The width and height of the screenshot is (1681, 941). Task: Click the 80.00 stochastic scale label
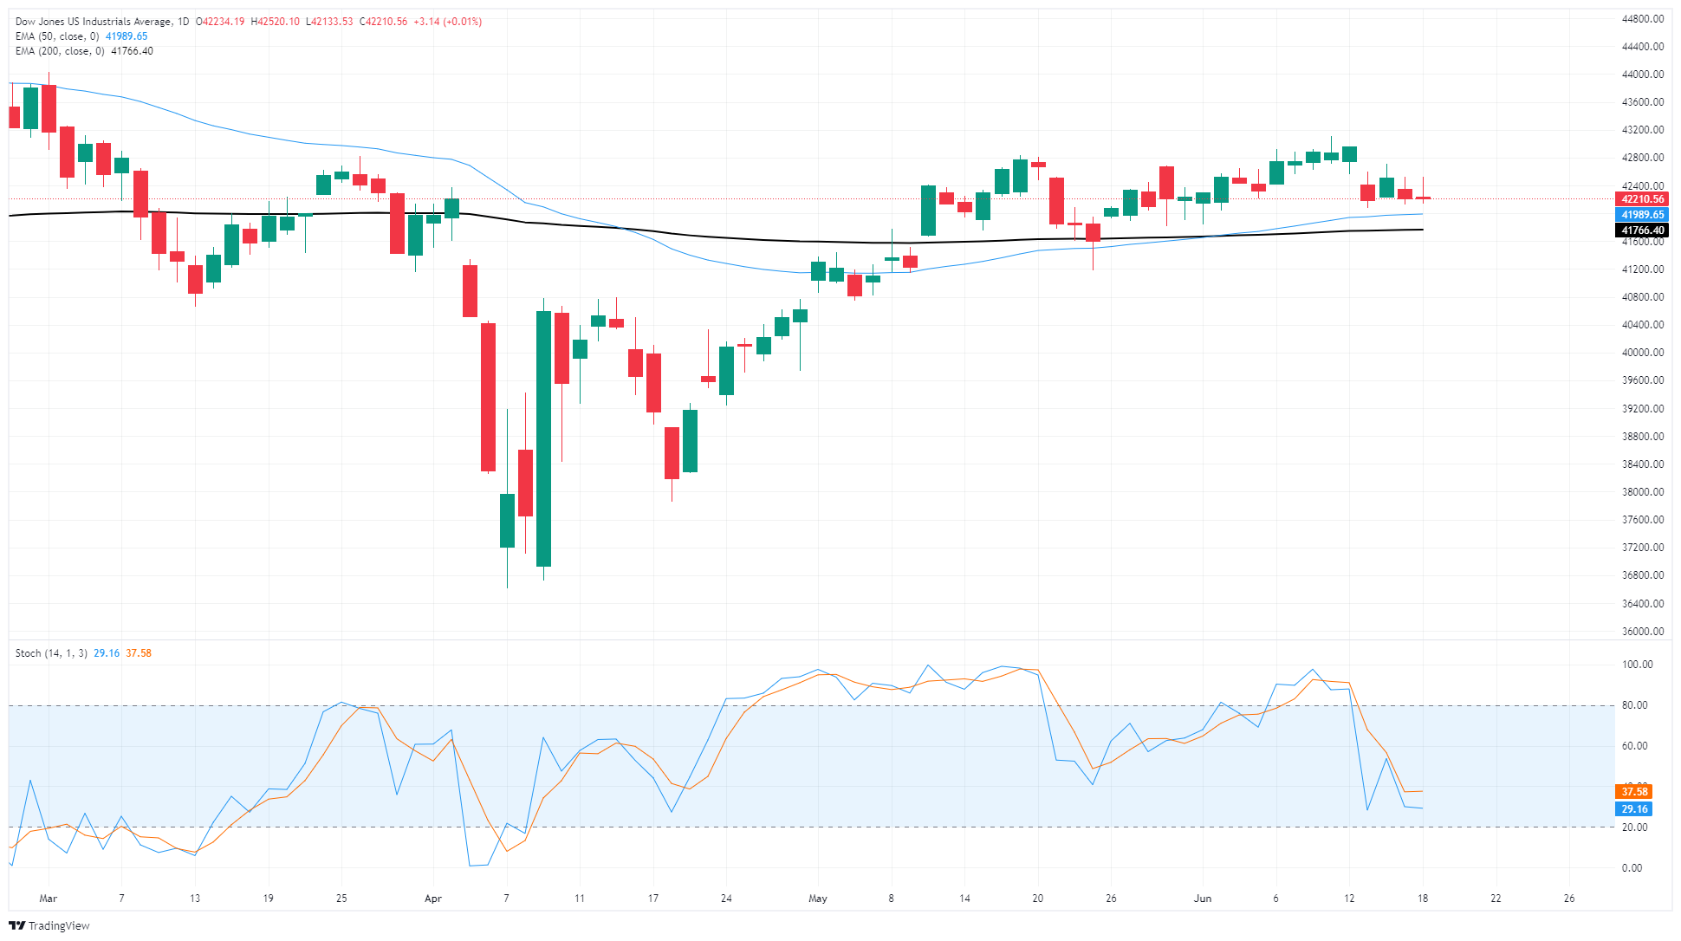click(1636, 705)
